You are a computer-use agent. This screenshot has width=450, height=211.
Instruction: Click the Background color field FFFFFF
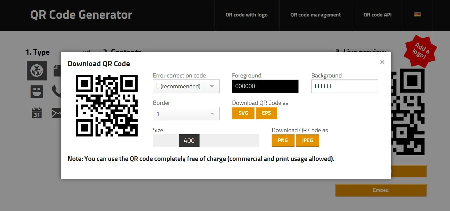[x=345, y=86]
